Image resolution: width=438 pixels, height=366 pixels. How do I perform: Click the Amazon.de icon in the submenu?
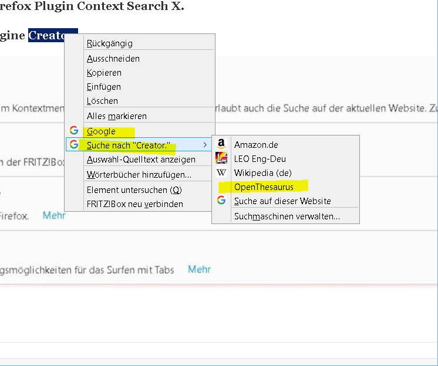pos(221,144)
